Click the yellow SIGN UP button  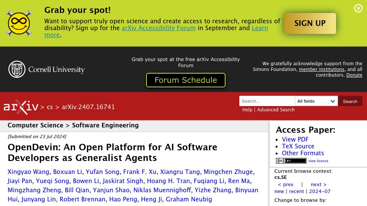[310, 23]
